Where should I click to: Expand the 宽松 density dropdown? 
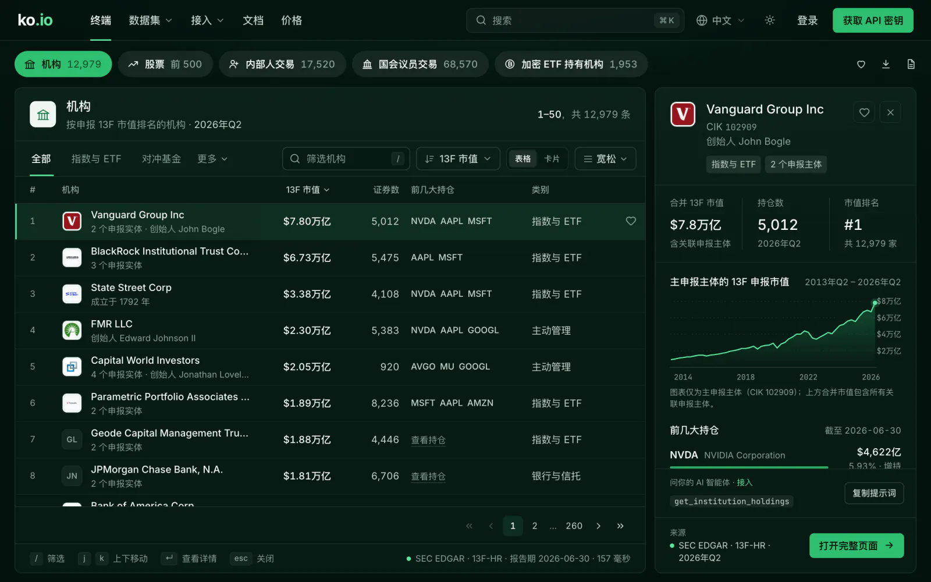tap(605, 159)
